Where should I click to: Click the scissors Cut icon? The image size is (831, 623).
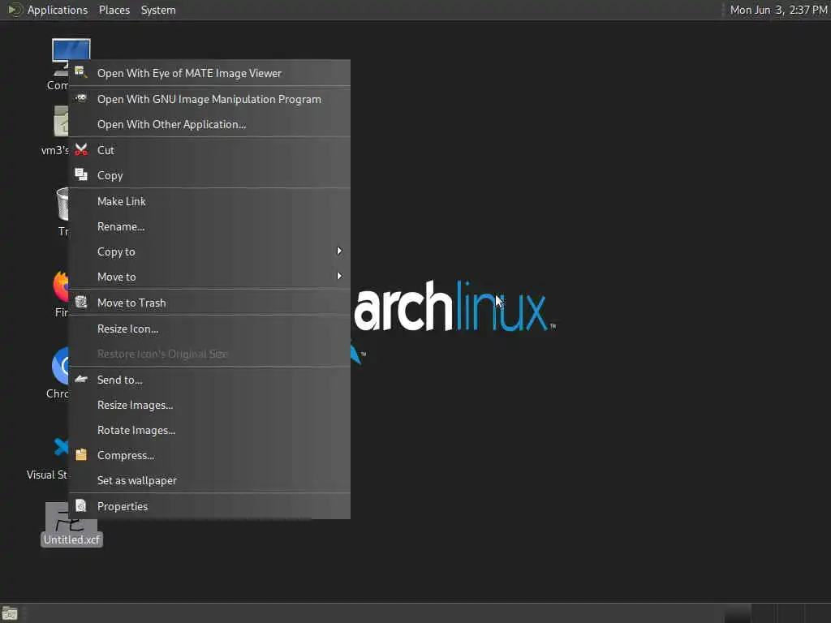coord(81,150)
